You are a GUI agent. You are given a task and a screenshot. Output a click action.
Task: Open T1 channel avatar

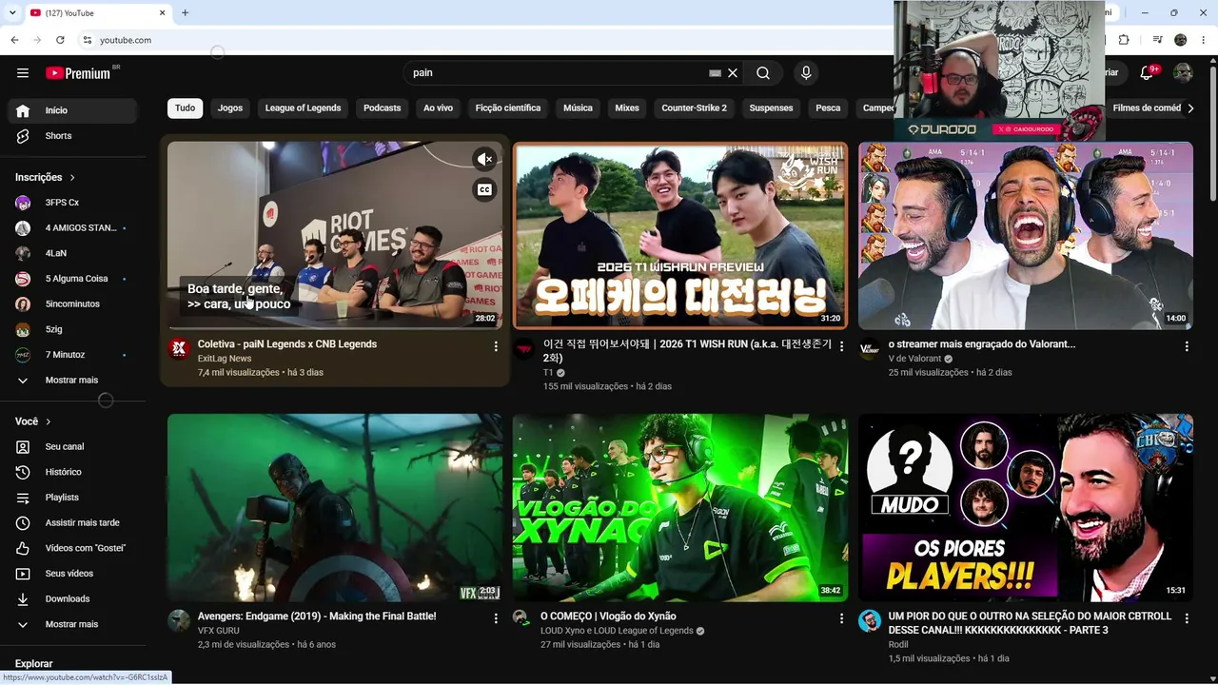point(524,348)
